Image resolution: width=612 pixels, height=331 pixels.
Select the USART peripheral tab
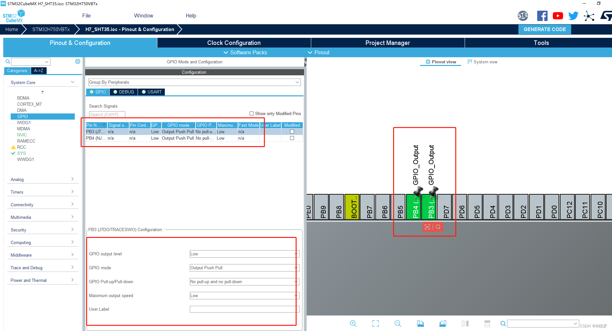tap(152, 92)
